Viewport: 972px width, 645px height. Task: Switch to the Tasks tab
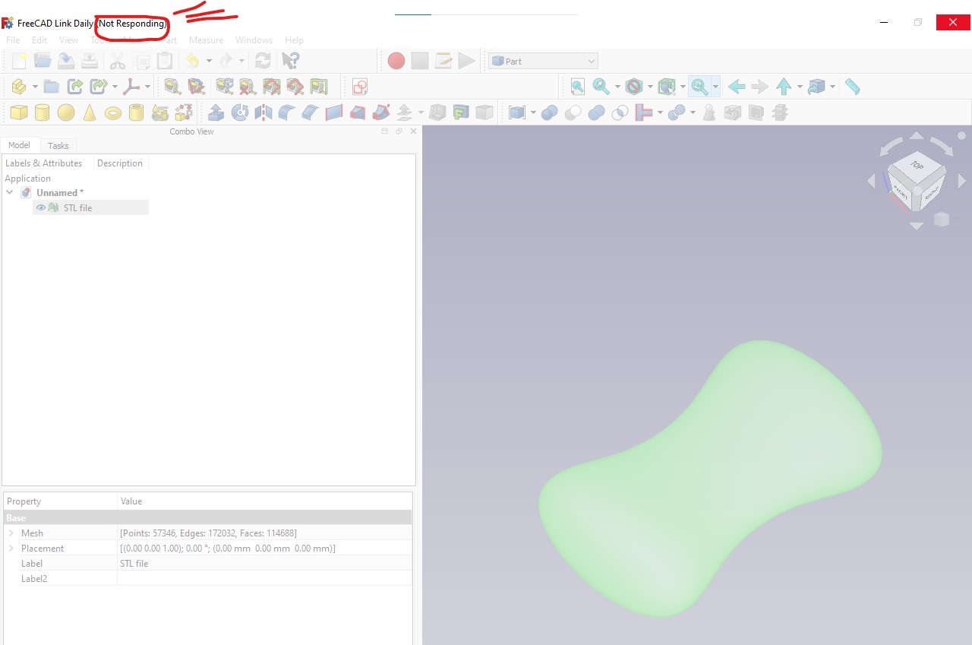(58, 145)
